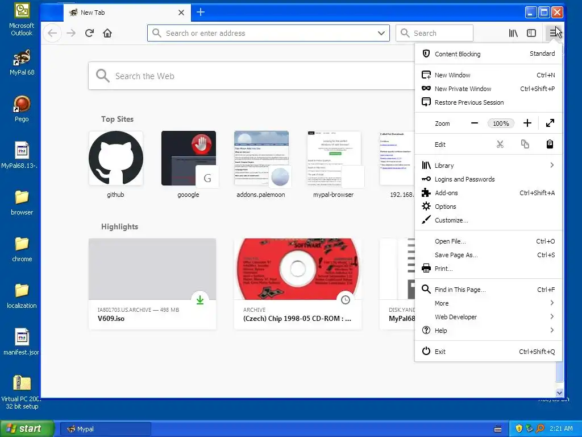This screenshot has width=582, height=437.
Task: Click the Mypal taskbar button
Action: coord(105,429)
